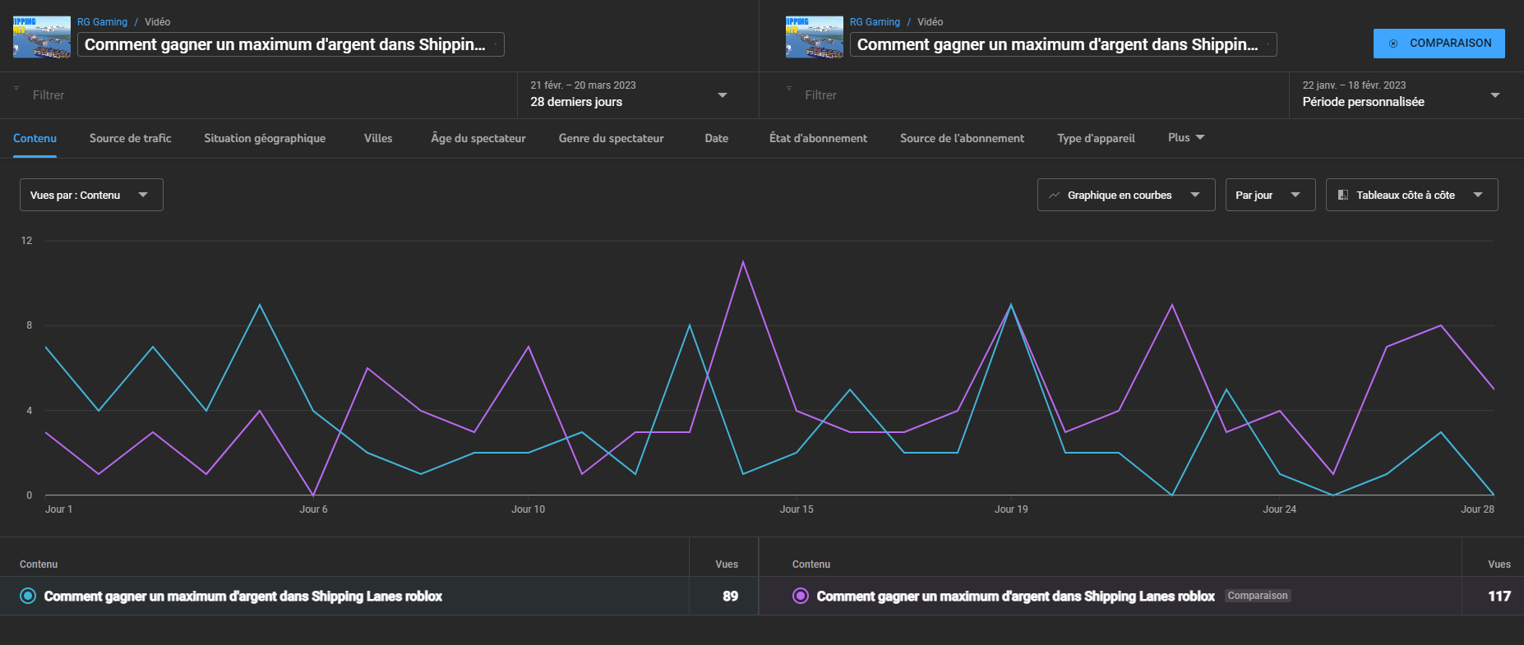Switch to the Date tab
This screenshot has width=1524, height=645.
pyautogui.click(x=717, y=138)
